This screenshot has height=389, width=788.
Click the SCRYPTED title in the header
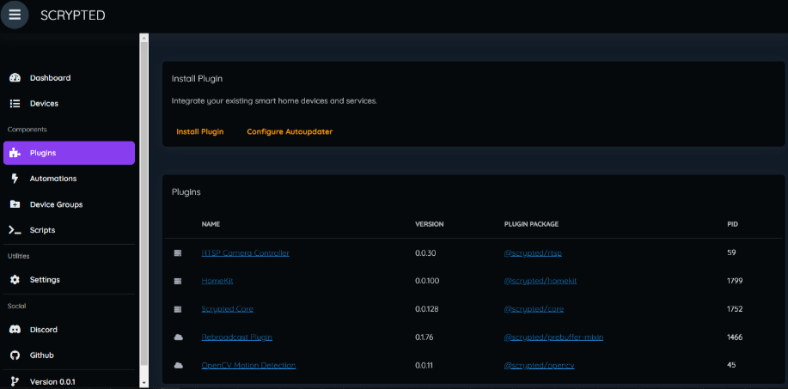(x=73, y=15)
